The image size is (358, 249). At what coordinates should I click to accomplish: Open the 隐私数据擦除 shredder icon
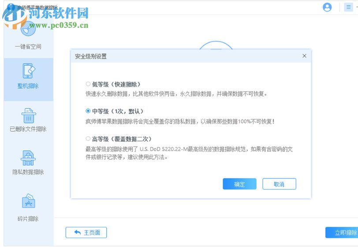click(x=28, y=158)
